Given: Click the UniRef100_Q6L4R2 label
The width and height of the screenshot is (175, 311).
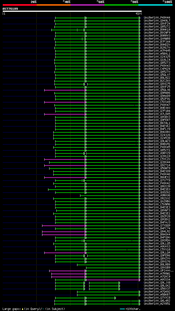Looking at the screenshot, I should pos(157,301).
